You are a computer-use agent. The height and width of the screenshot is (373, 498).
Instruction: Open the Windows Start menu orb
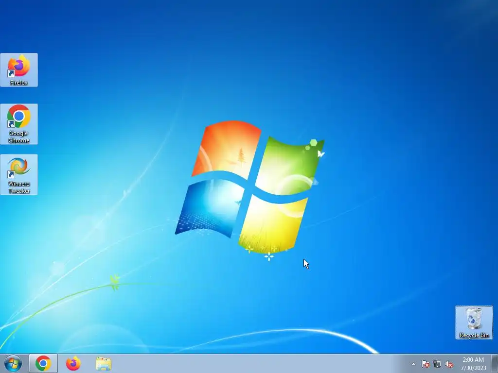13,363
